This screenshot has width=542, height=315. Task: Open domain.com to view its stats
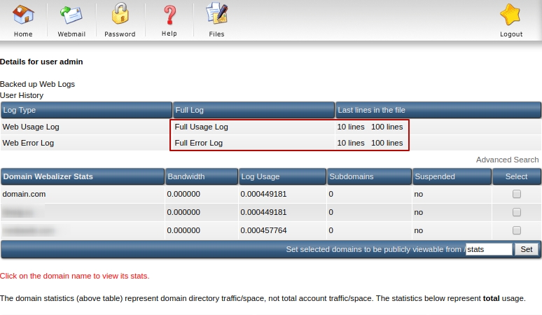[24, 194]
